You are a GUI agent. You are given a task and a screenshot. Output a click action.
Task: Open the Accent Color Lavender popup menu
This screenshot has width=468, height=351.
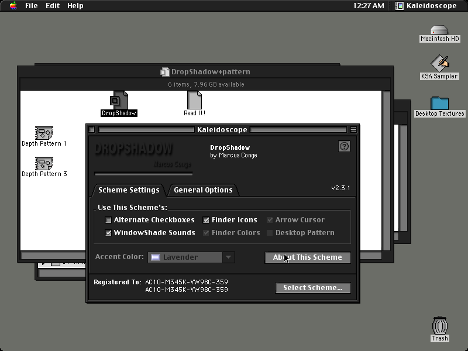[191, 257]
